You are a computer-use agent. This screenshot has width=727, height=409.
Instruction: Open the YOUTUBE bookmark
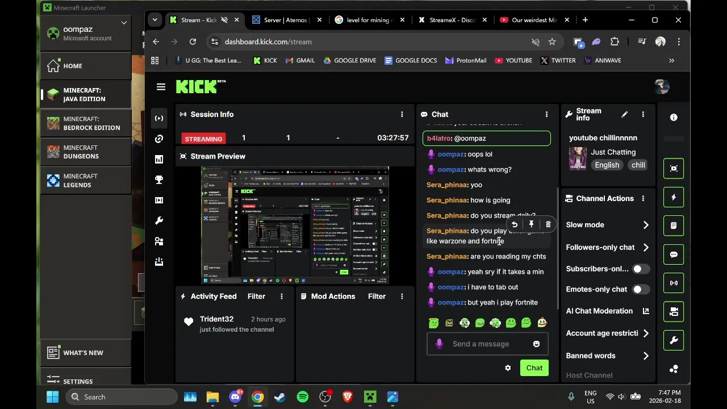point(513,60)
